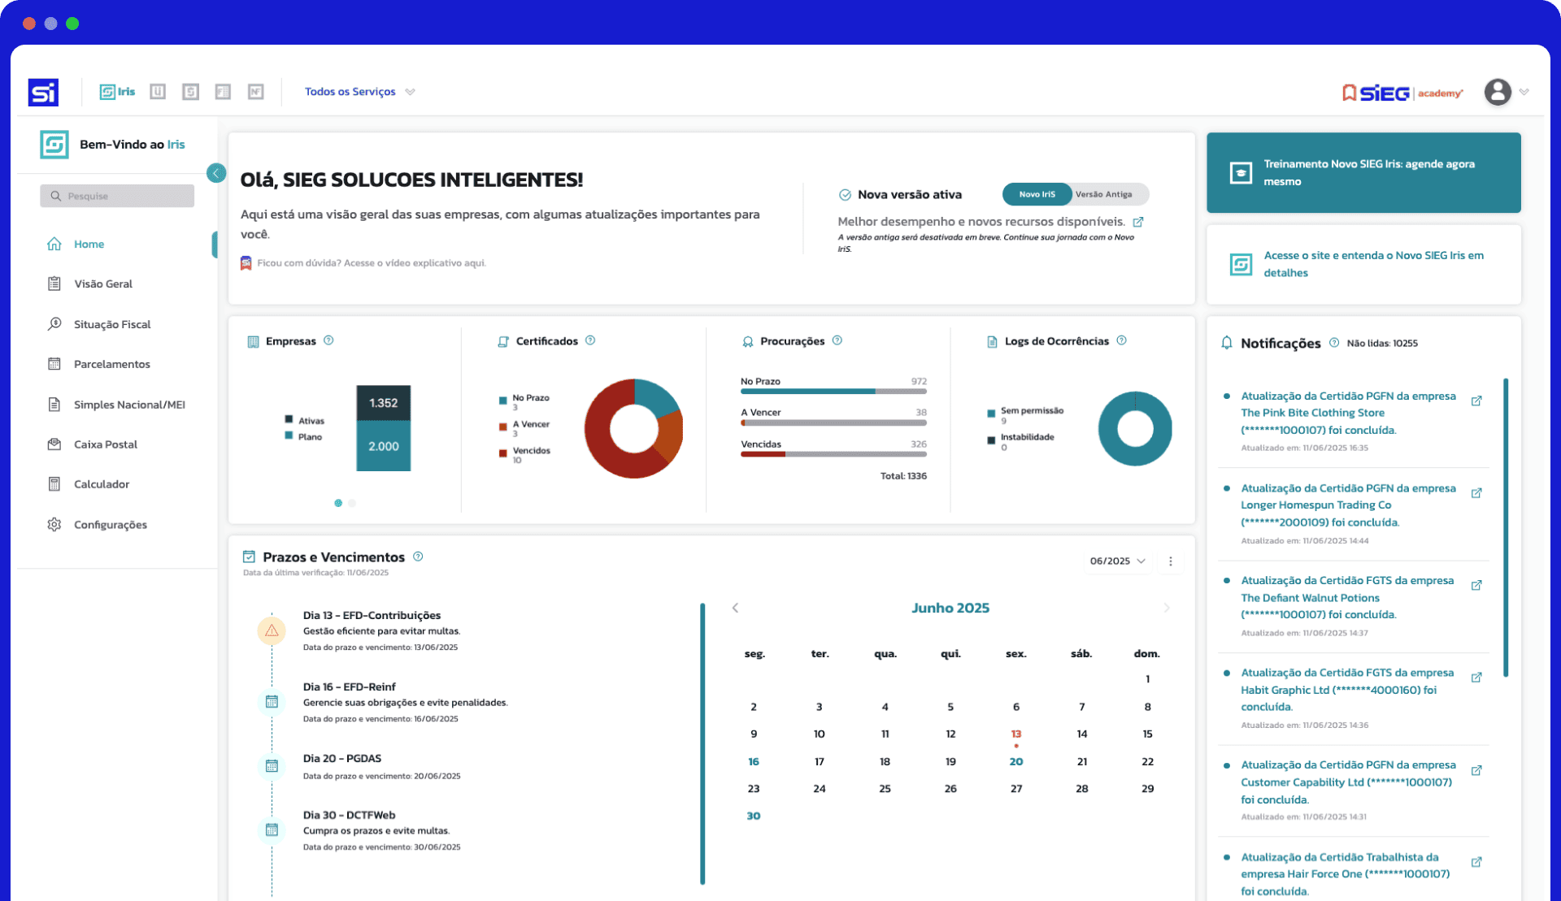The height and width of the screenshot is (901, 1561).
Task: Switch to Versão Antiga toggle option
Action: point(1103,194)
